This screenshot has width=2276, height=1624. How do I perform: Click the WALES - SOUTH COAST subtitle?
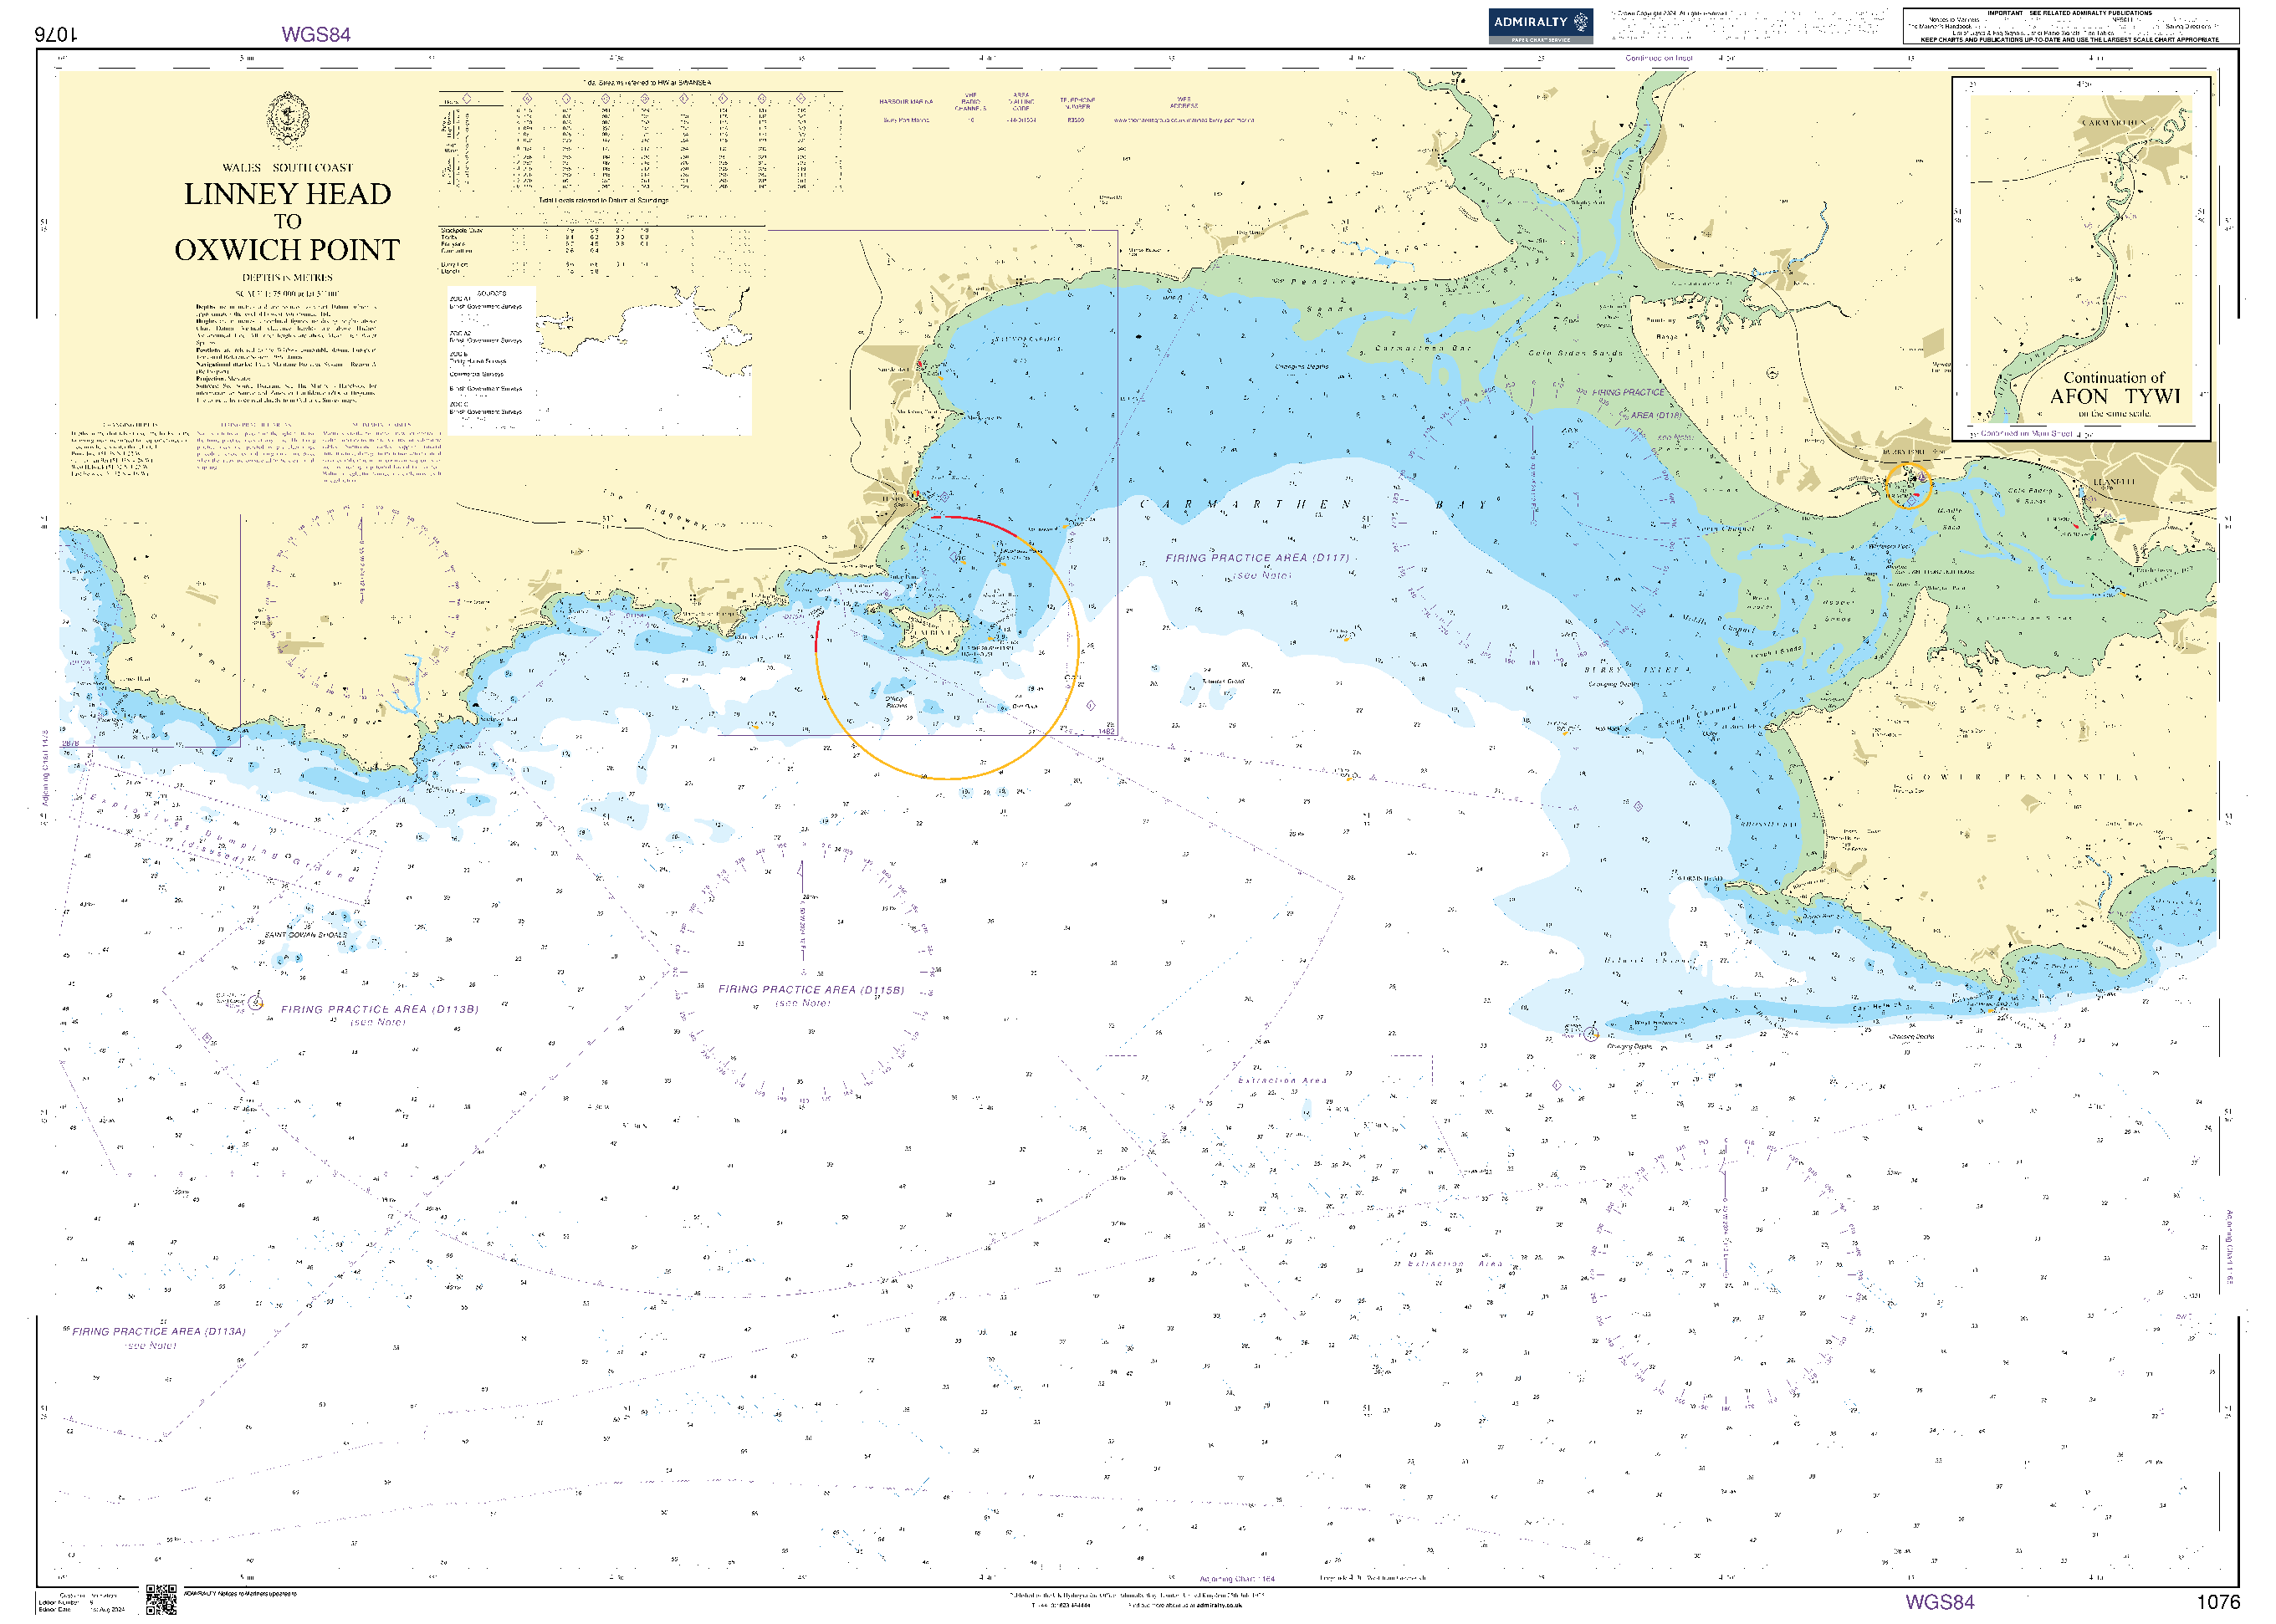click(287, 168)
